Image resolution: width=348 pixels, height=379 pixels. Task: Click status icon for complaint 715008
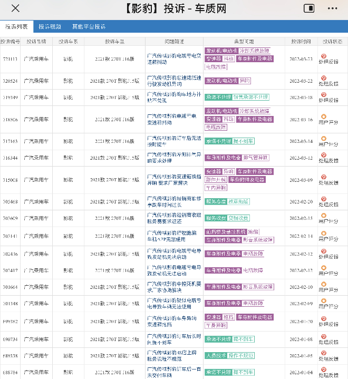pos(324,177)
